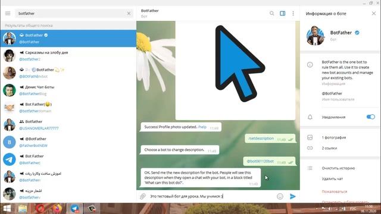Image resolution: width=381 pixels, height=214 pixels.
Task: Open the 'Bot Father' @botfatherdomain result
Action: [x=68, y=108]
